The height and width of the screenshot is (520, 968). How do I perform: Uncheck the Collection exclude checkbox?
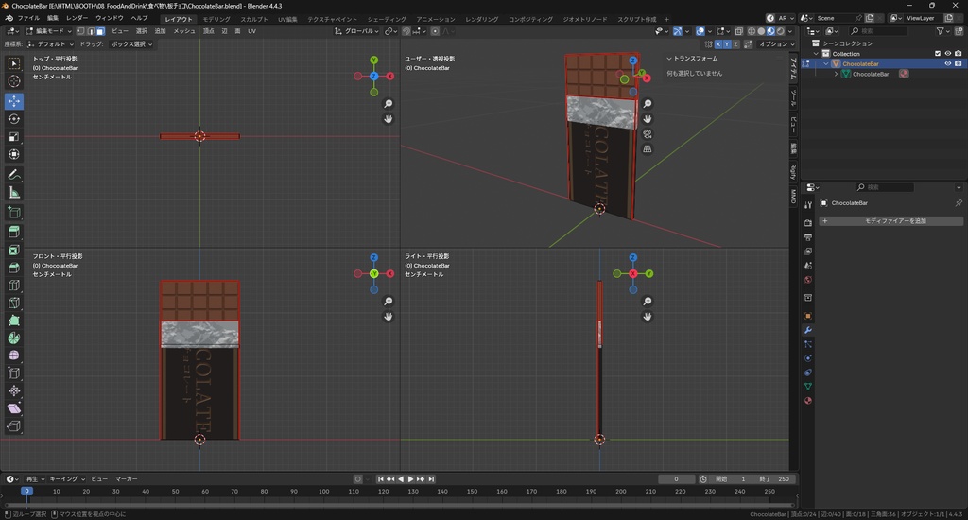(x=938, y=54)
